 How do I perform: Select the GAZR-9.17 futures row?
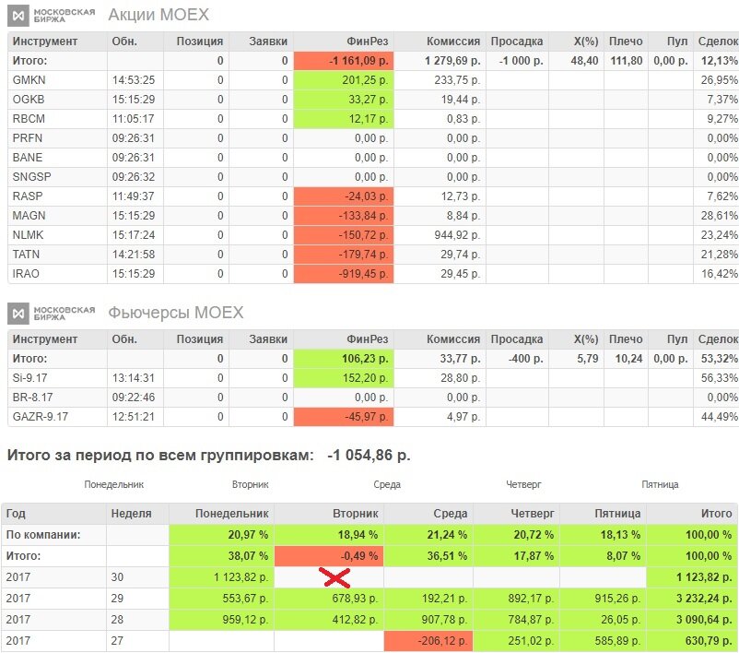click(373, 417)
